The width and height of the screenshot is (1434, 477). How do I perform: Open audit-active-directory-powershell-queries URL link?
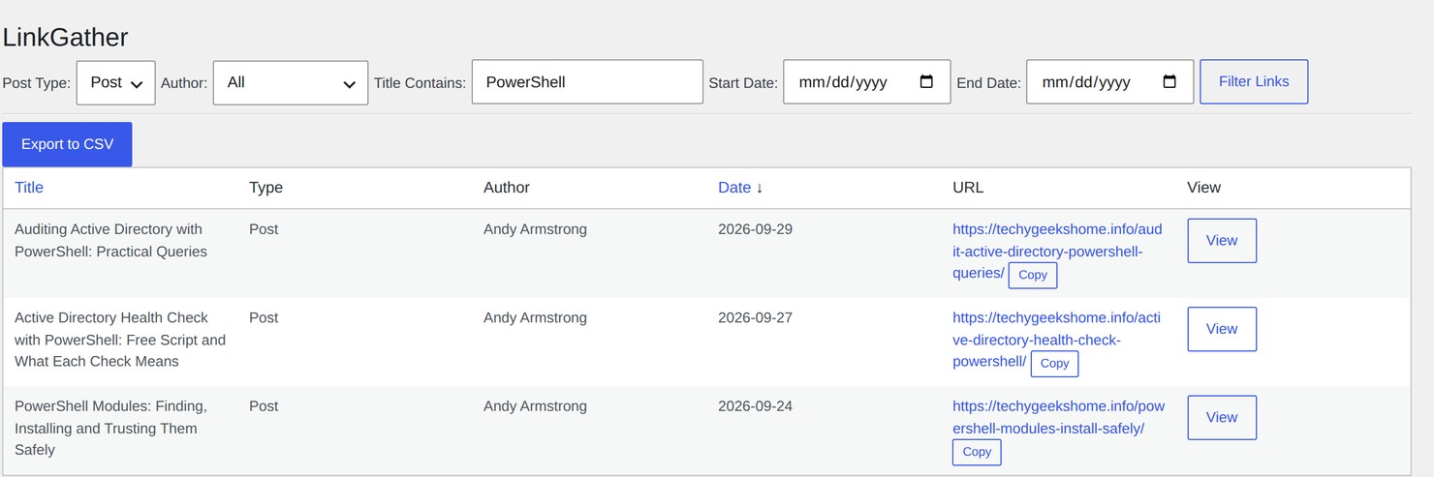1057,252
